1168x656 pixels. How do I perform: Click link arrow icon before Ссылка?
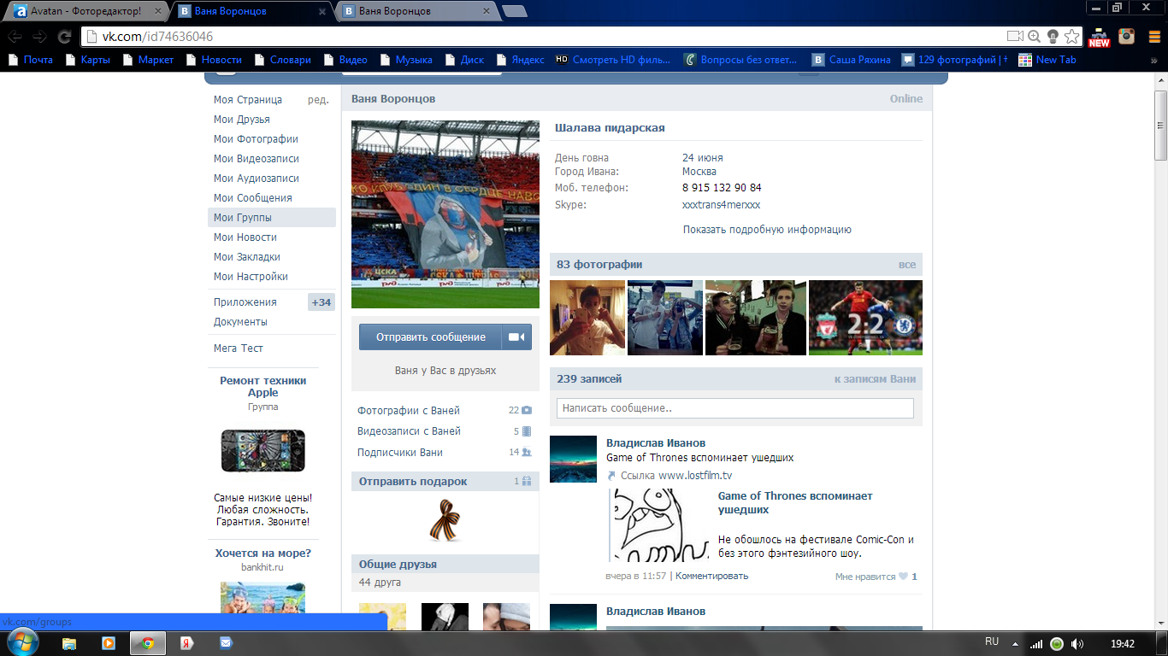pos(611,476)
